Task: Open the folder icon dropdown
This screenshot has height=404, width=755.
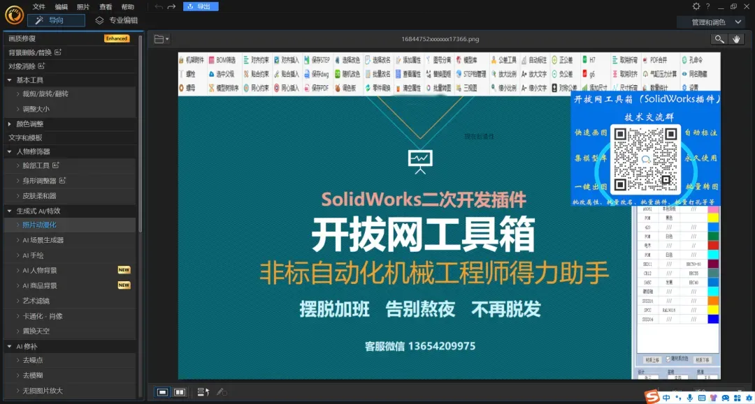Action: point(161,39)
